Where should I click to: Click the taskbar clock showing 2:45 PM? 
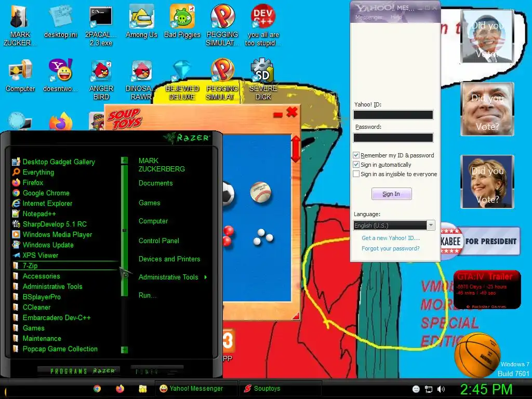pos(486,389)
